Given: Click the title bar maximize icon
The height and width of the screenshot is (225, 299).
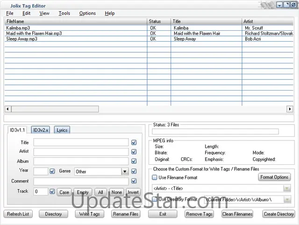Looking at the screenshot, I should [286, 5].
